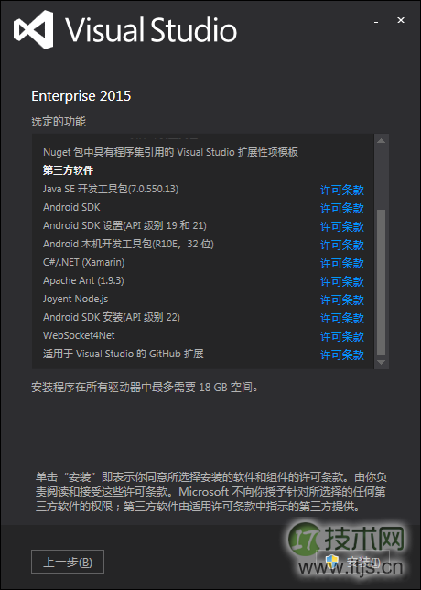Viewport: 421px width, 590px height.
Task: Click the Visual Studio logo icon
Action: coord(34,29)
